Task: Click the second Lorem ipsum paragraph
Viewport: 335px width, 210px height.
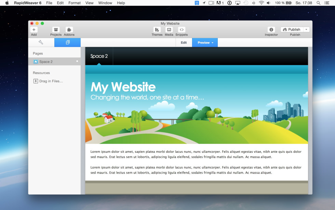Action: pyautogui.click(x=196, y=170)
